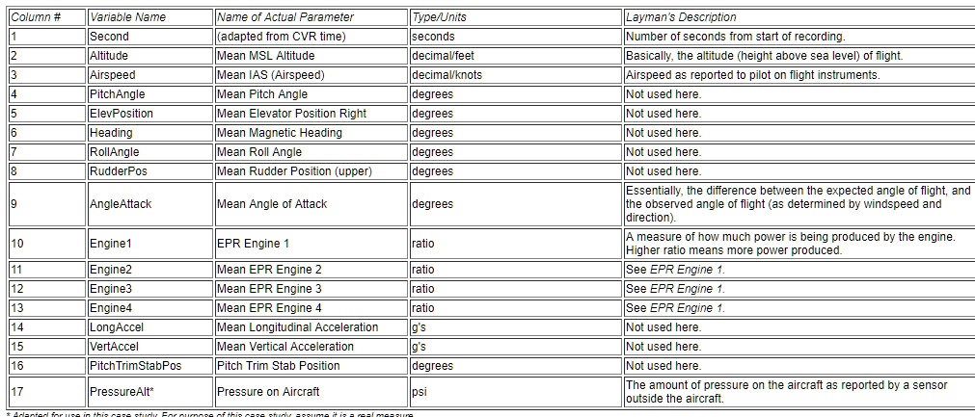The width and height of the screenshot is (975, 417).
Task: Select the 'PitchAngle' variable cell
Action: click(150, 94)
